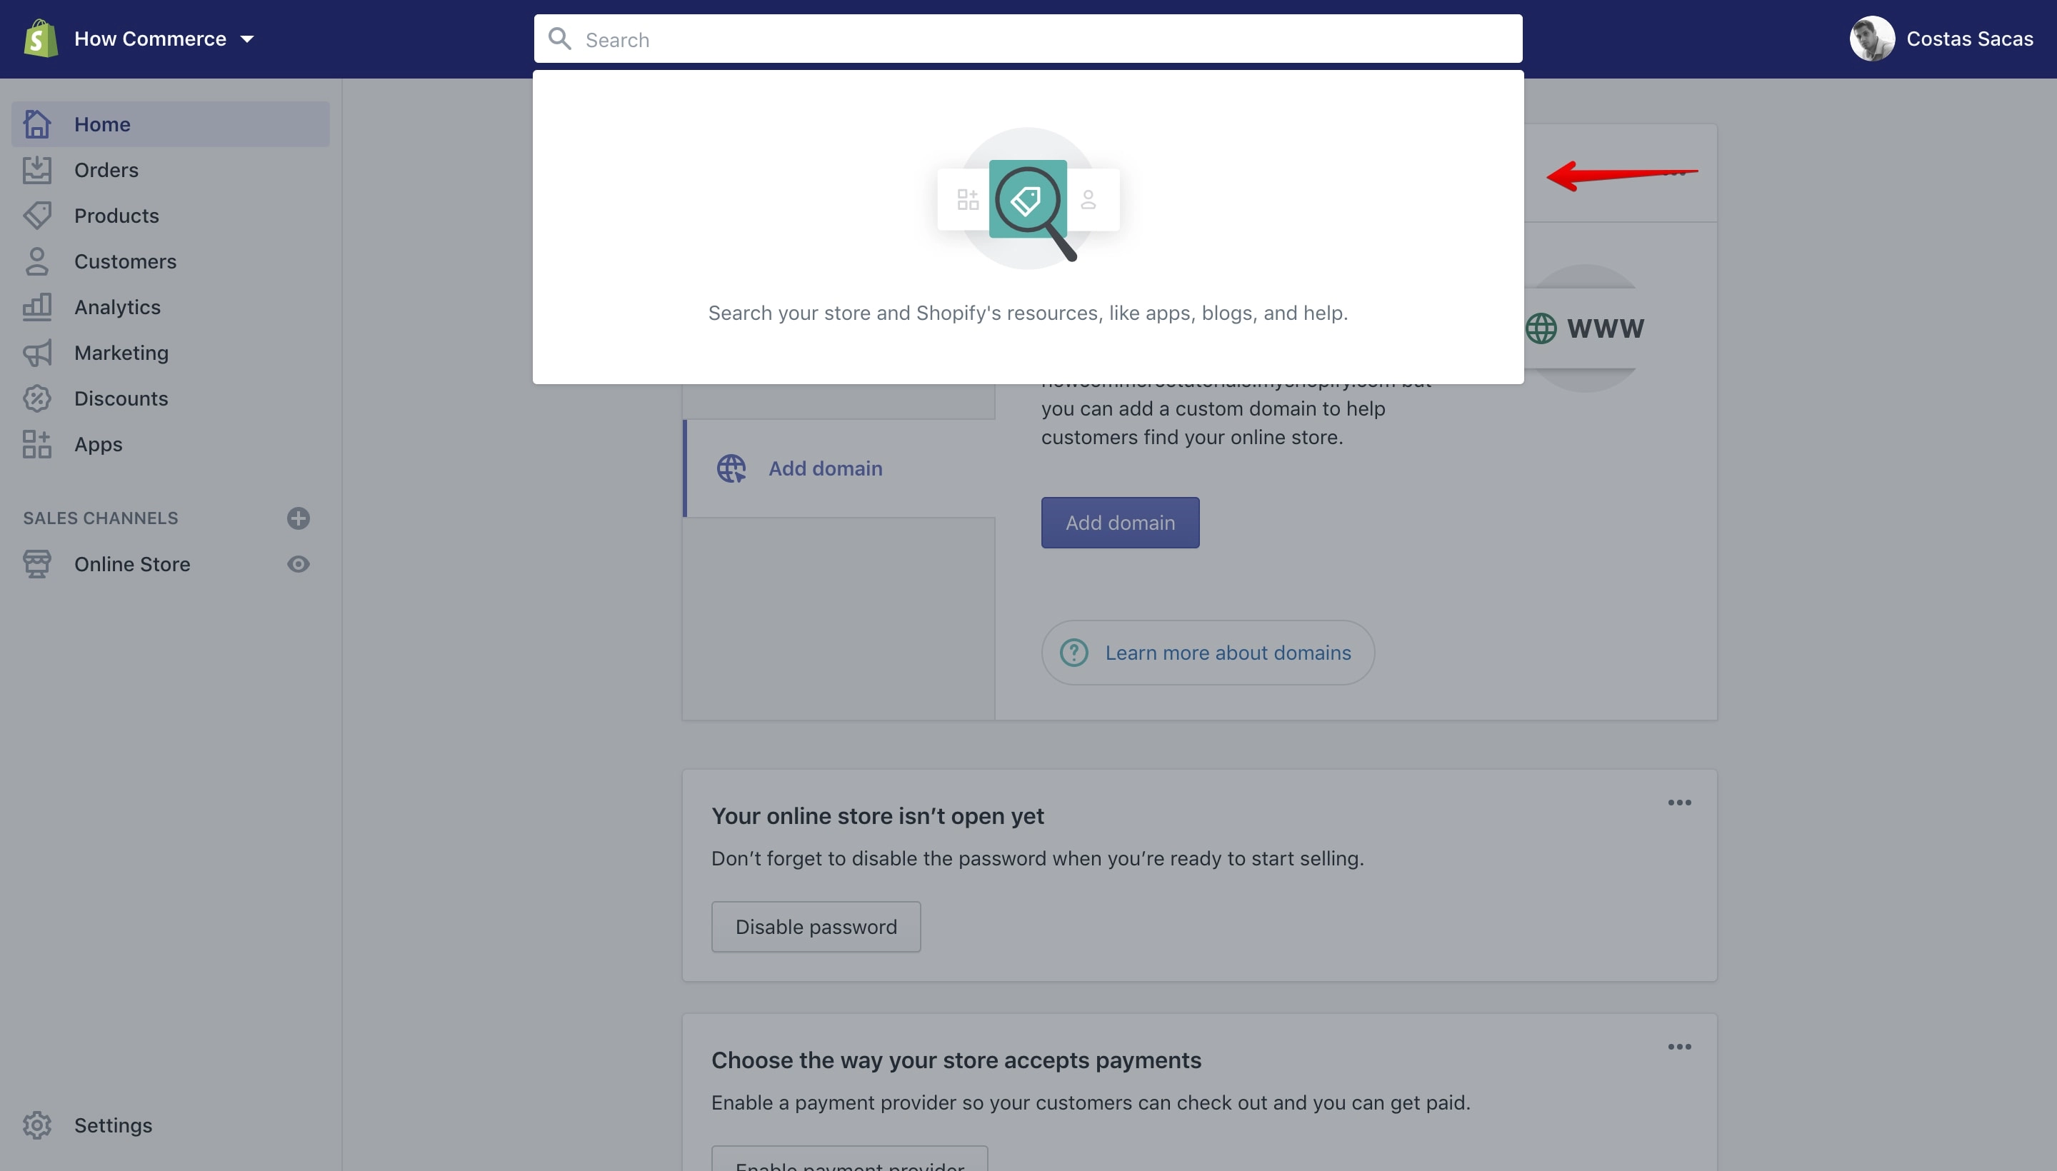The image size is (2057, 1171).
Task: Open the Costas Sacas account name
Action: pos(1968,39)
